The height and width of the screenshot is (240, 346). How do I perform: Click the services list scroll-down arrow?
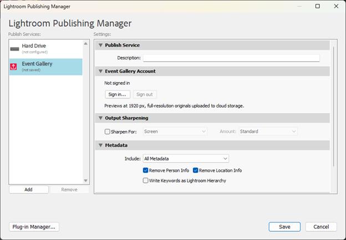(86, 181)
